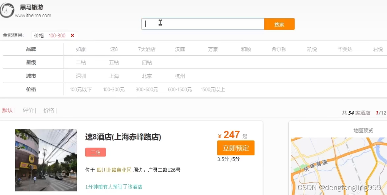Click the 全部结果 label
Image resolution: width=387 pixels, height=195 pixels.
tap(14, 35)
